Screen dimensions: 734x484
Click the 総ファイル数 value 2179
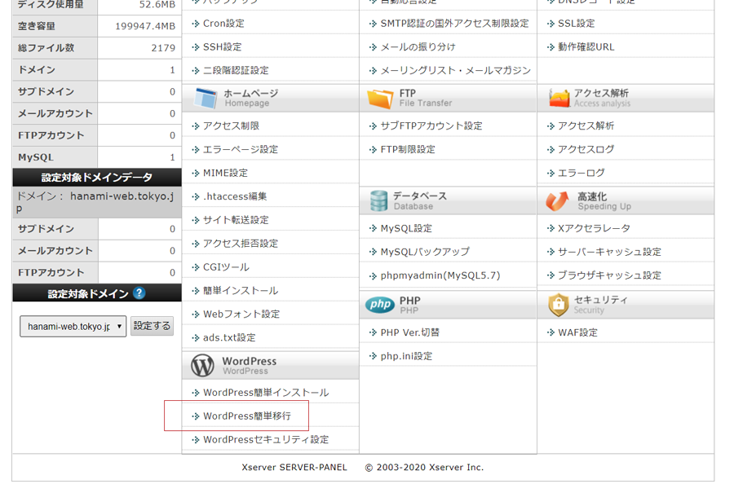pos(163,48)
